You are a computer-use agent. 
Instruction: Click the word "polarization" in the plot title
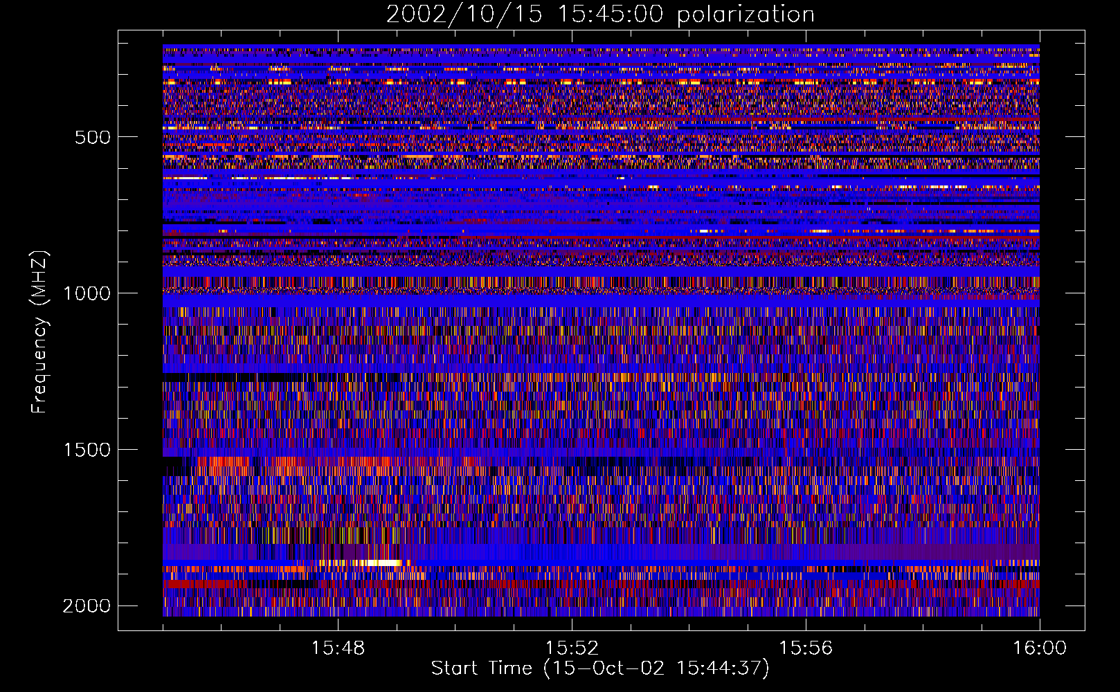click(x=746, y=15)
